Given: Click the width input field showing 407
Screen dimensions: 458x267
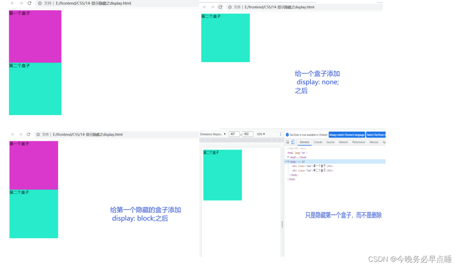Looking at the screenshot, I should coord(234,134).
